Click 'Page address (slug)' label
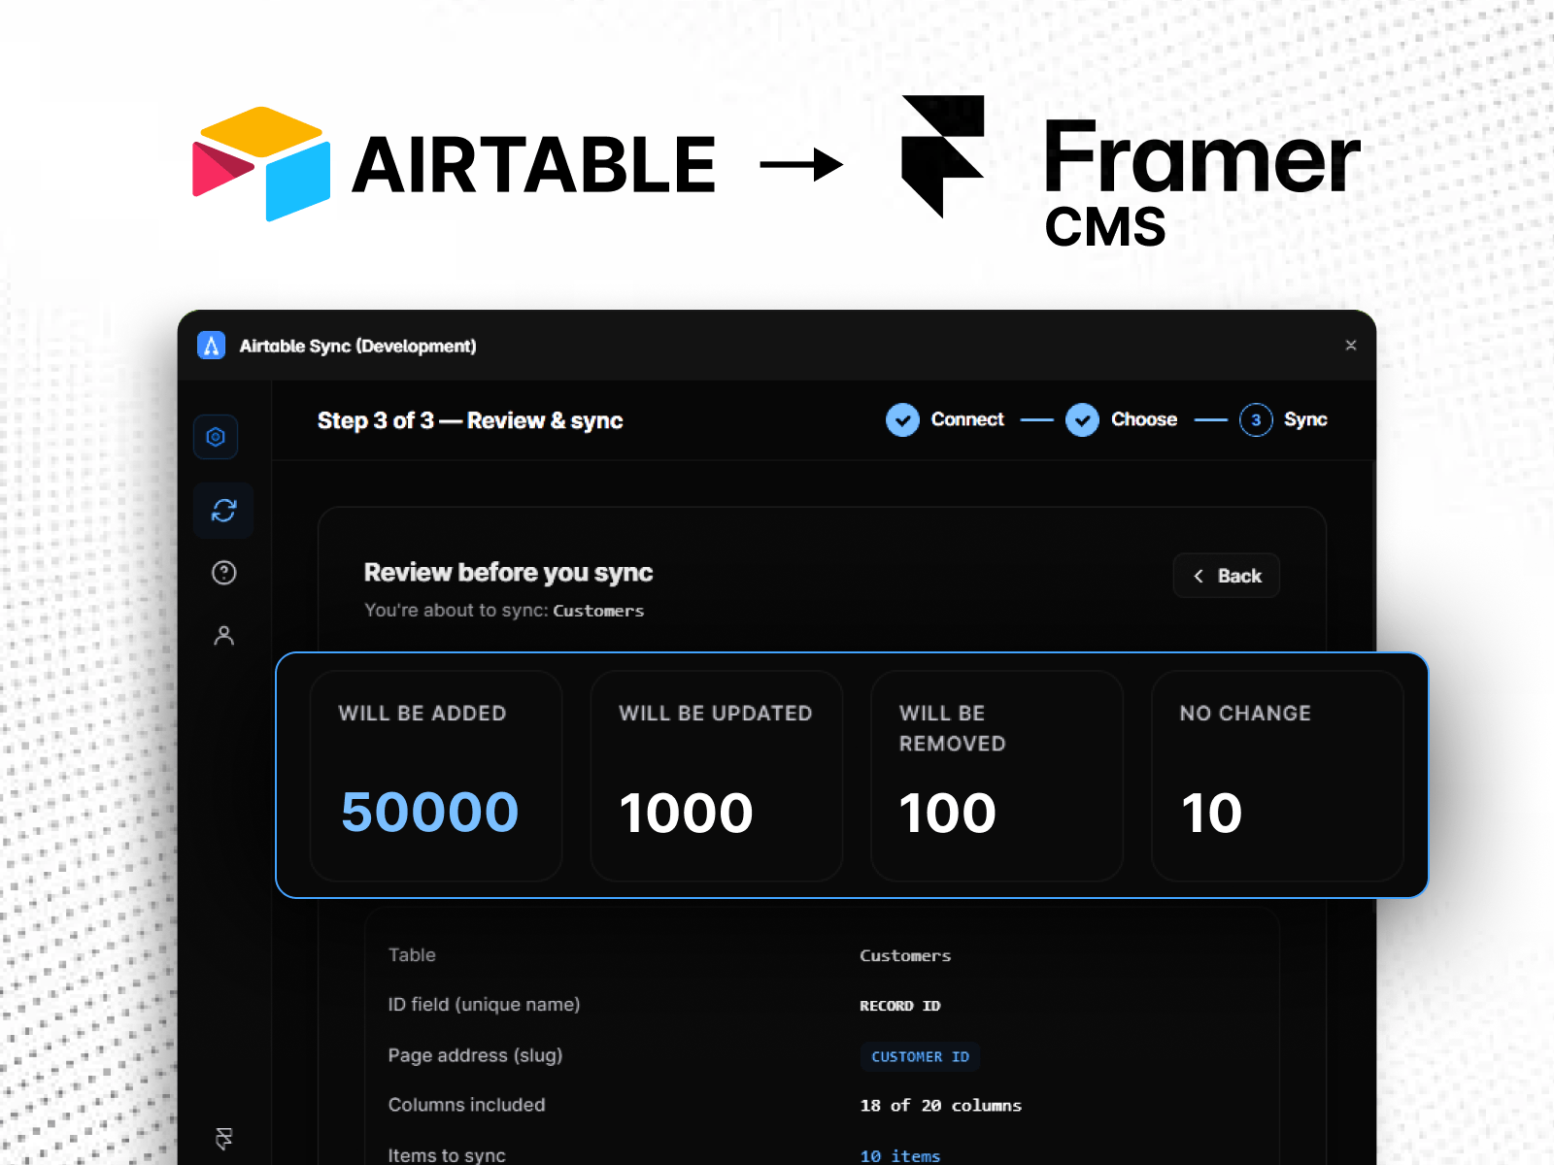The width and height of the screenshot is (1554, 1165). (x=475, y=1055)
